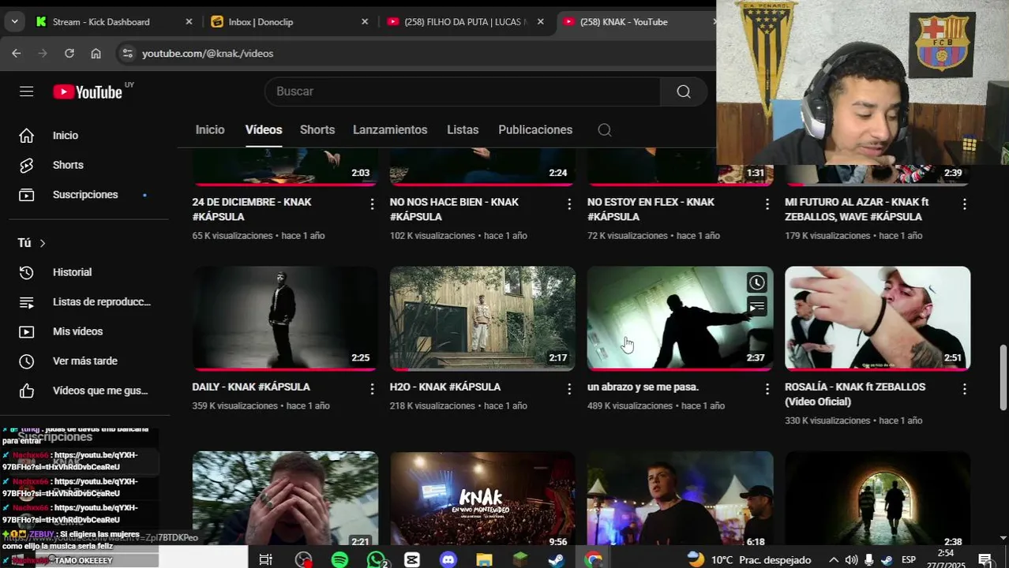Open the Windows notification center
1009x568 pixels.
click(x=985, y=559)
